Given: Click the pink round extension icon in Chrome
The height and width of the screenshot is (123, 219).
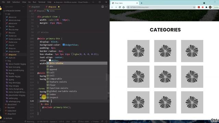Looking at the screenshot, I should click(203, 7).
